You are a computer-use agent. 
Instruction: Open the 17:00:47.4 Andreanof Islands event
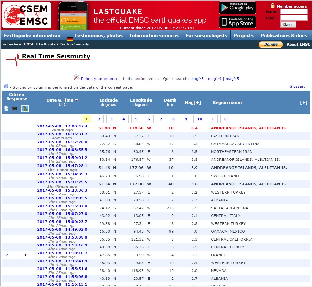tap(62, 126)
